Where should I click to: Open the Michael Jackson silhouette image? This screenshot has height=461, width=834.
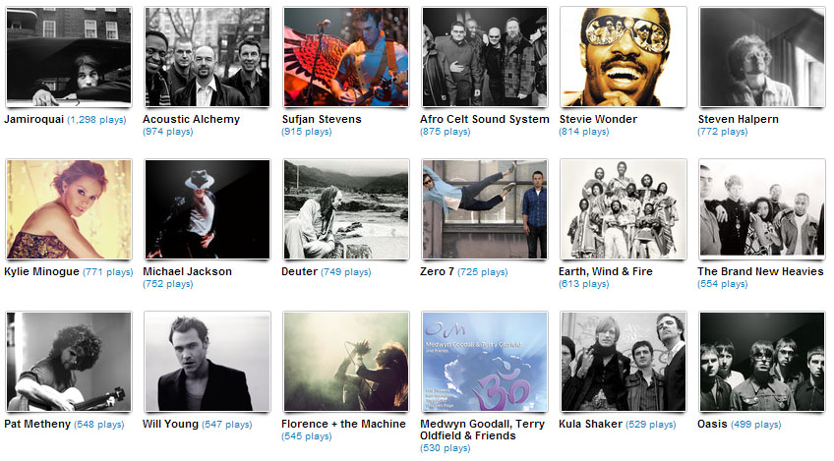(x=207, y=209)
